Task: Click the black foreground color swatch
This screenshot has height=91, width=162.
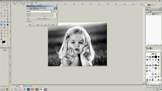Action: pyautogui.click(x=4, y=42)
